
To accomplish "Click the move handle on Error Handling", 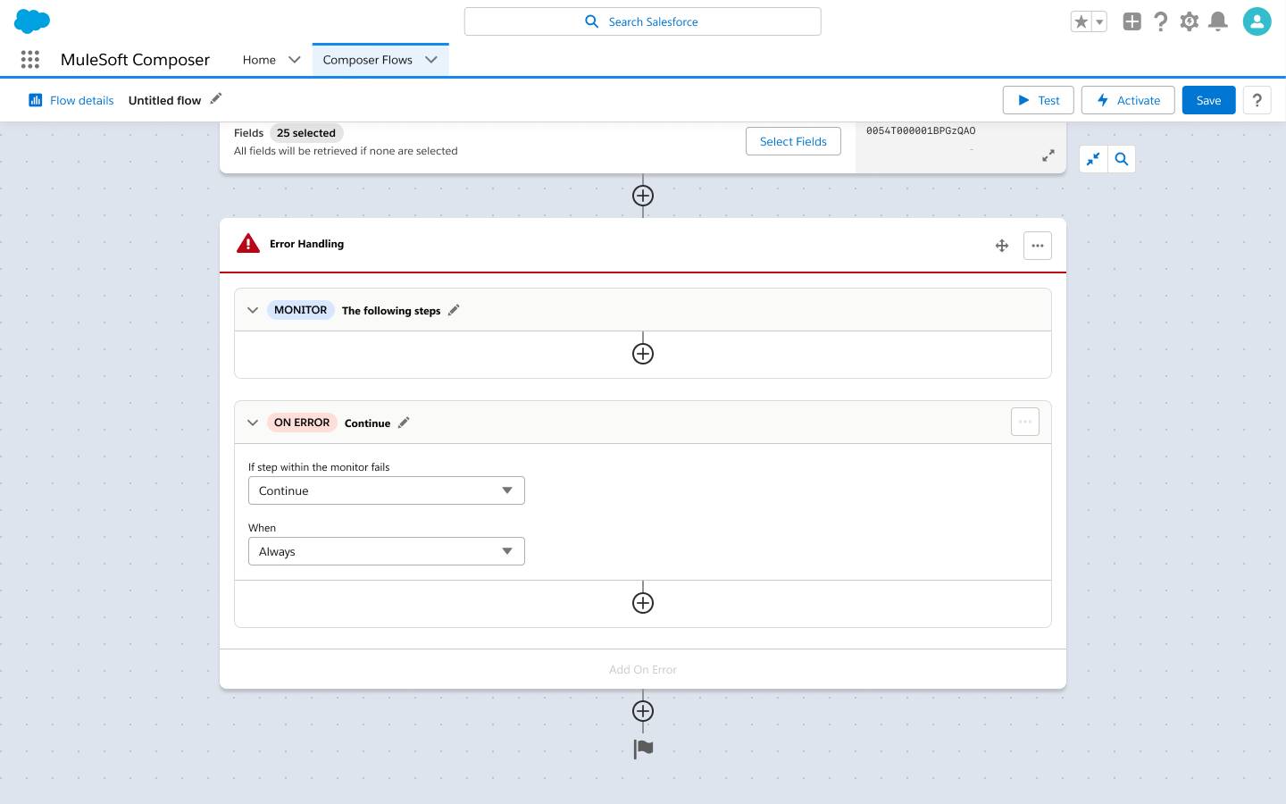I will pos(1002,246).
